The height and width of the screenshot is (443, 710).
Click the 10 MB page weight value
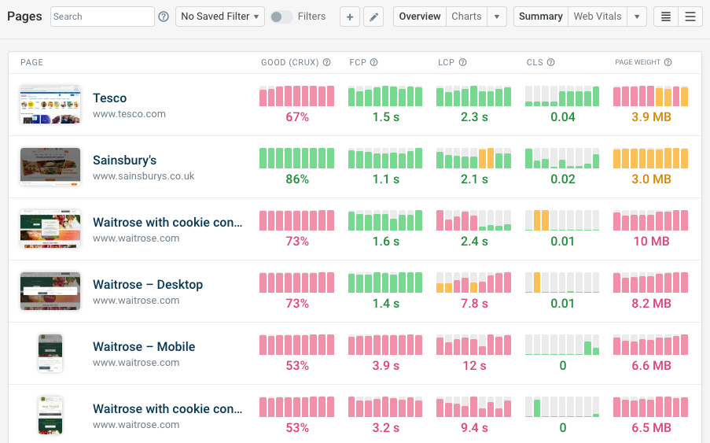pos(651,242)
